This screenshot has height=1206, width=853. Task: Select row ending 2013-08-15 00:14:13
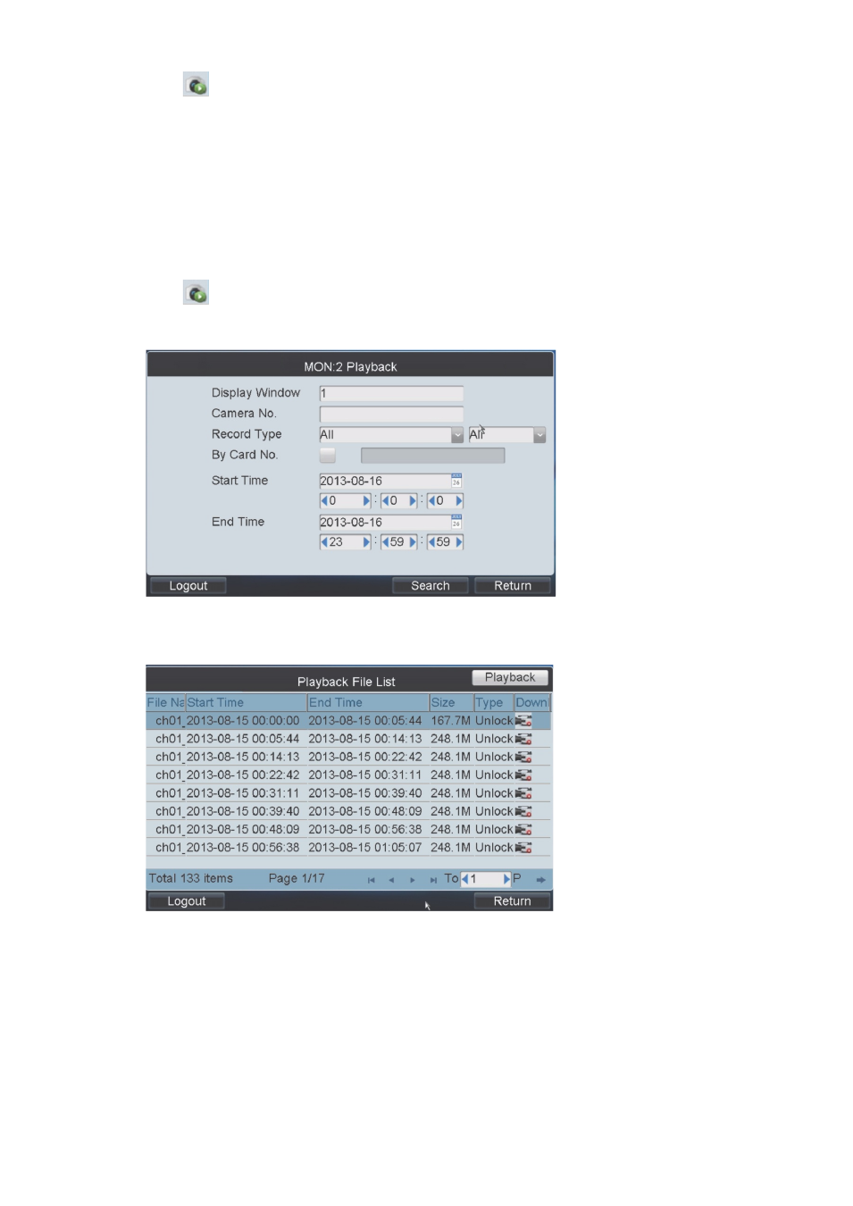coord(348,739)
